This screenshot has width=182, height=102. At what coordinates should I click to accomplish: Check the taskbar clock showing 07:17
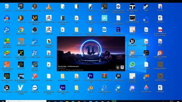coord(171,101)
